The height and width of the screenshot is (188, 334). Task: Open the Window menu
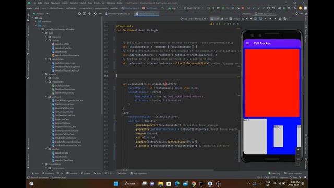tap(111, 3)
